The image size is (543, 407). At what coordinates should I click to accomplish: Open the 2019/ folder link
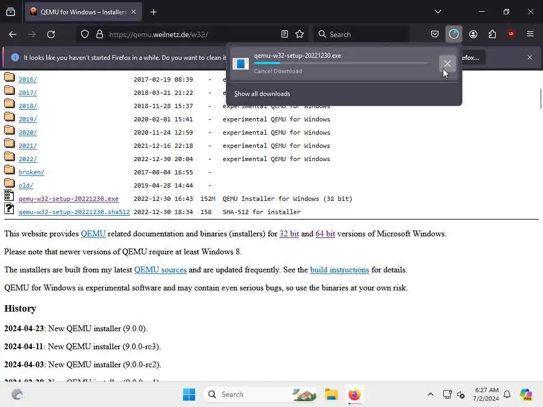pyautogui.click(x=28, y=119)
